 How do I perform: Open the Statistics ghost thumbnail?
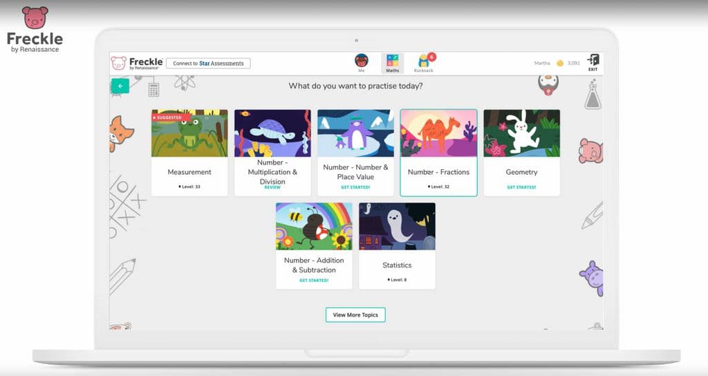coord(398,226)
